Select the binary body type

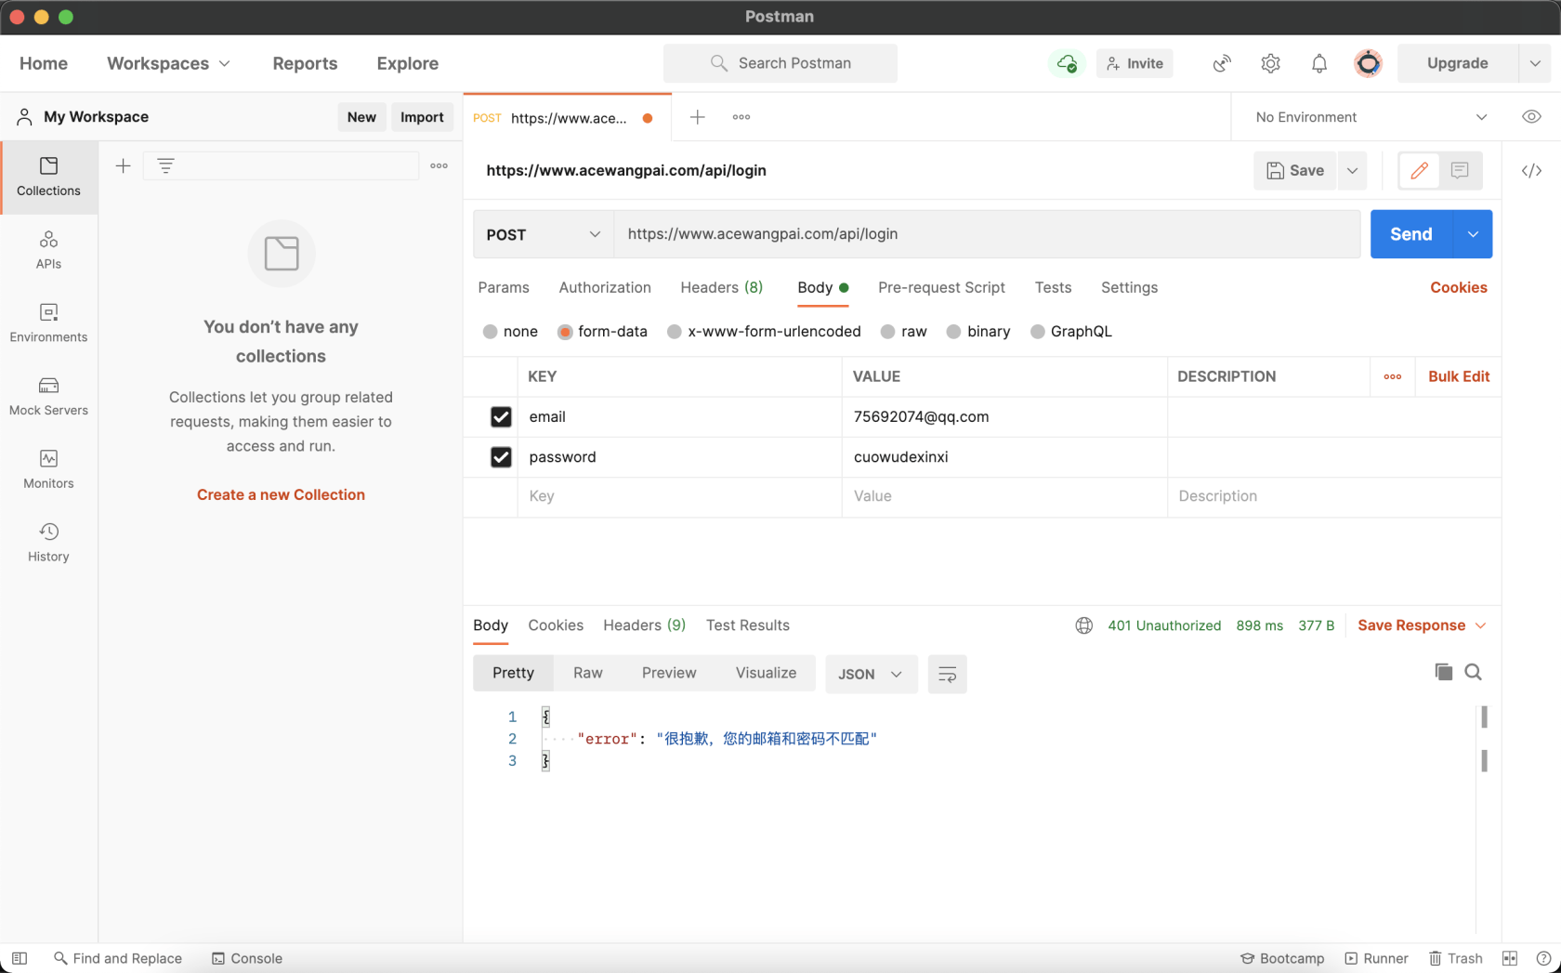pyautogui.click(x=953, y=332)
